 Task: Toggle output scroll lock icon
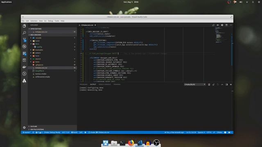click(213, 85)
